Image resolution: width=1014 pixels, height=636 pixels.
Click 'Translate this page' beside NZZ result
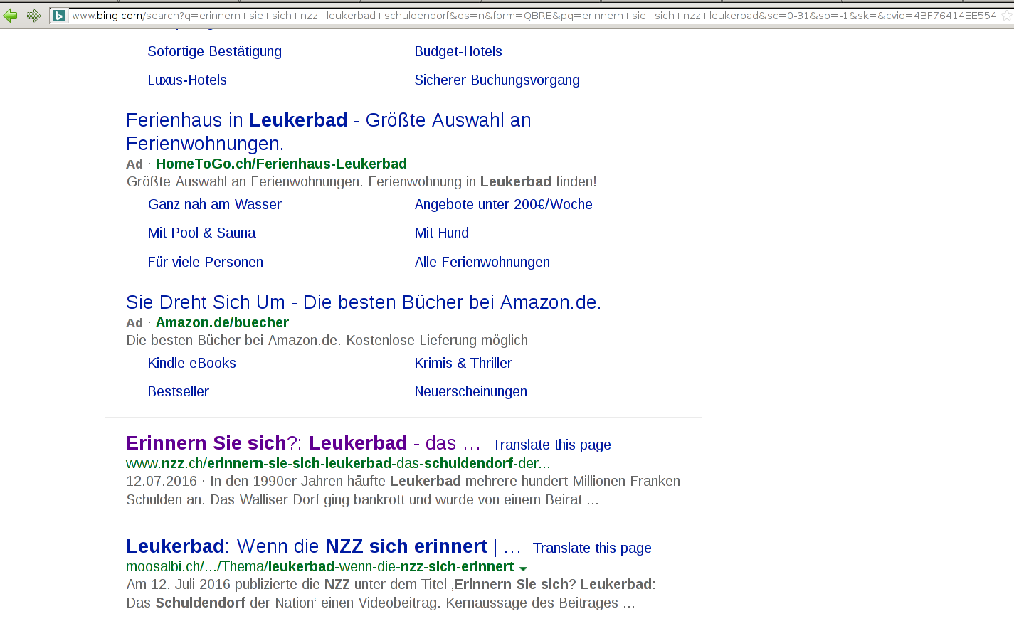(x=551, y=445)
